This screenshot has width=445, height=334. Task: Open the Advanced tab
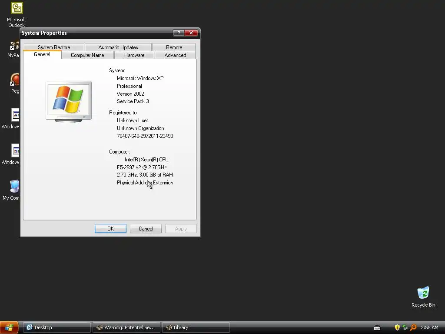coord(176,55)
